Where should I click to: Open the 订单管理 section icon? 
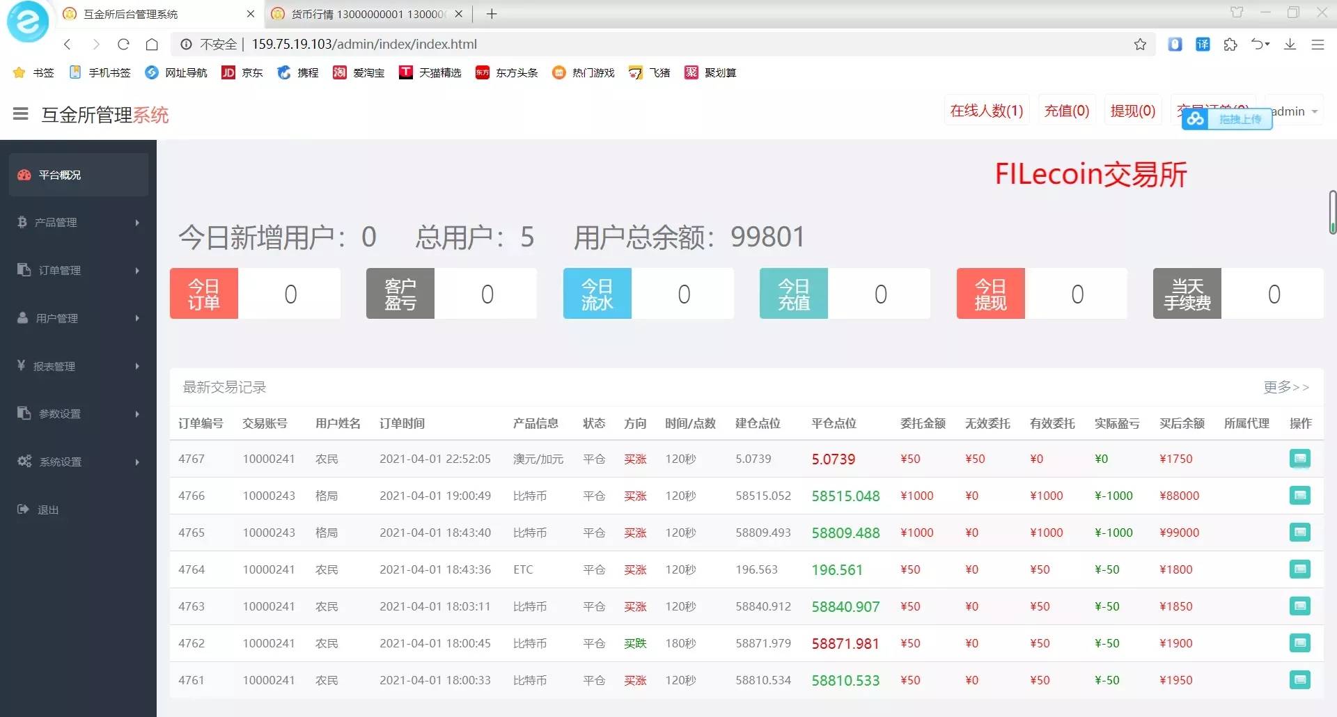pyautogui.click(x=23, y=270)
